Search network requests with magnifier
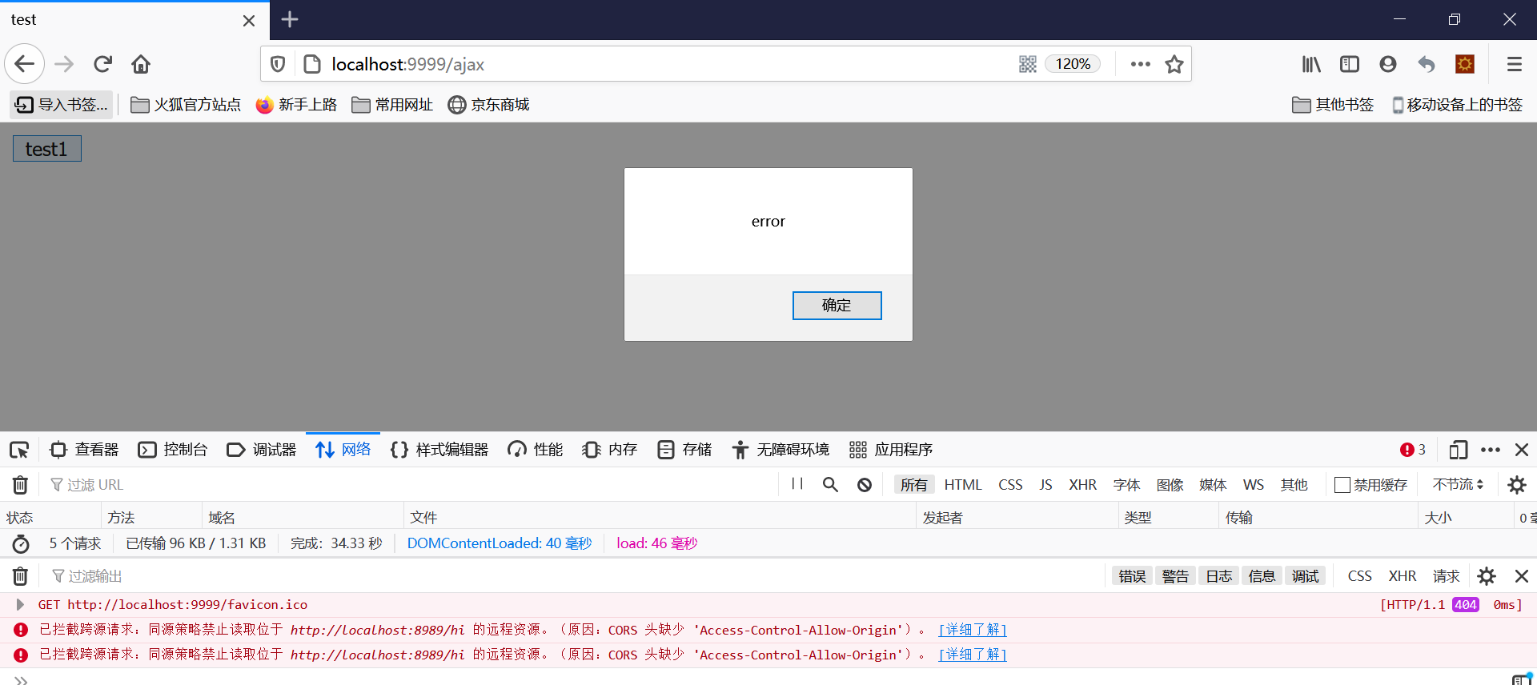The height and width of the screenshot is (685, 1537). [x=830, y=485]
